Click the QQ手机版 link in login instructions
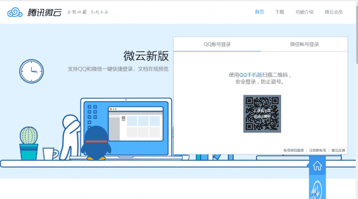The height and width of the screenshot is (199, 358). (250, 75)
